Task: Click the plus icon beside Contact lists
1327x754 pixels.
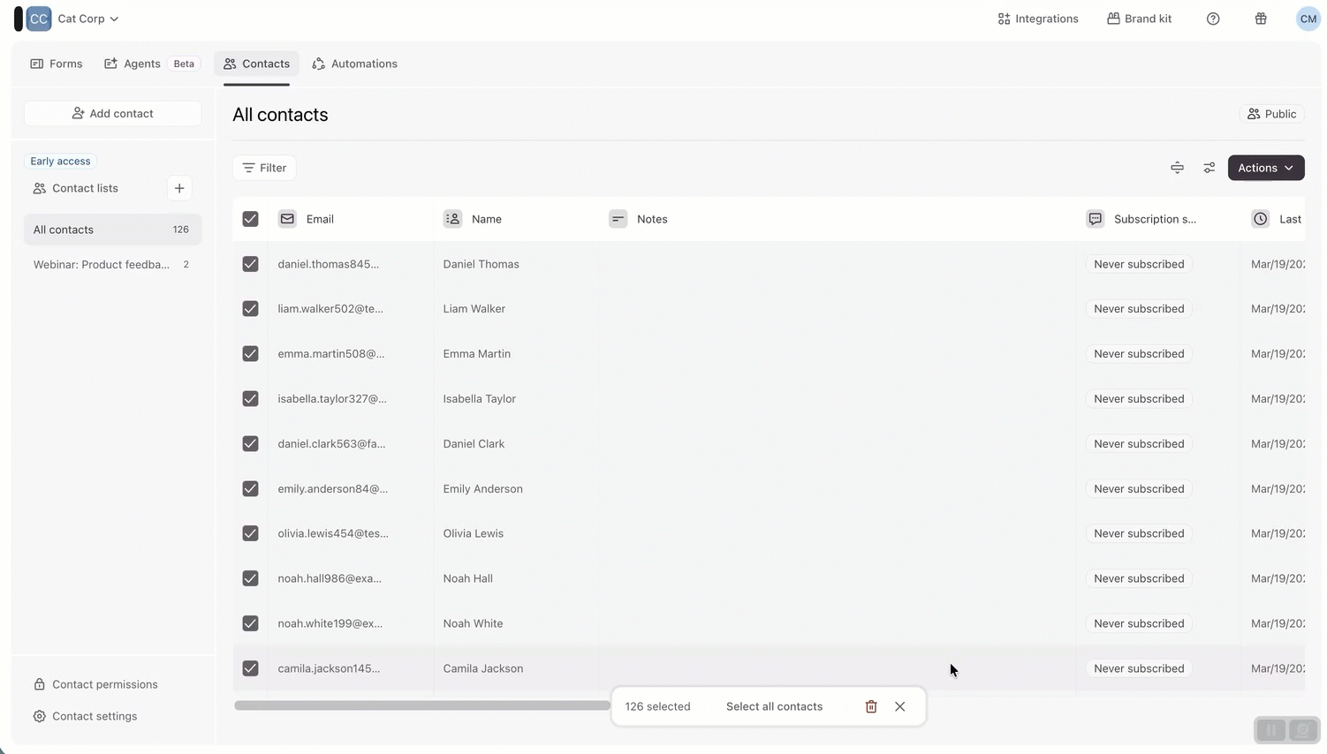Action: click(x=179, y=188)
